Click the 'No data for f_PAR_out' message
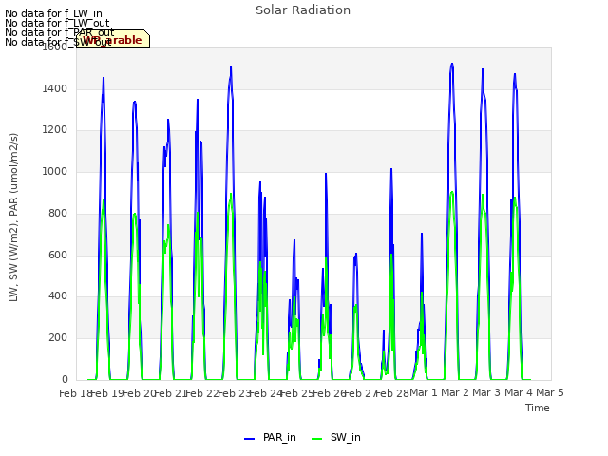 [59, 32]
